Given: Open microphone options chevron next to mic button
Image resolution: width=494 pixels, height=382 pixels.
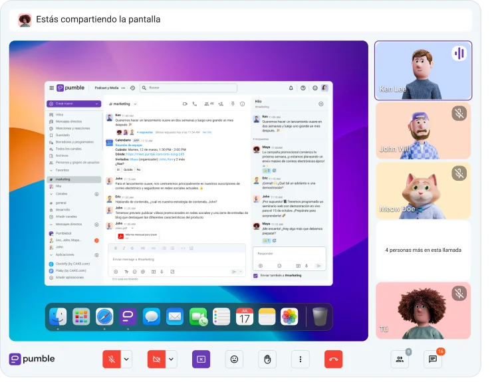Looking at the screenshot, I should click(126, 359).
